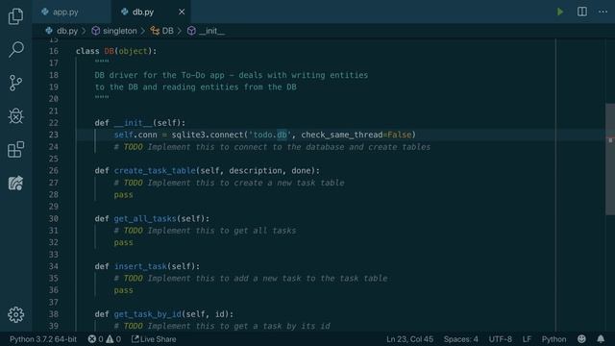Click on 'insert_task' function name
Viewport: 615px width, 346px height.
(x=140, y=266)
